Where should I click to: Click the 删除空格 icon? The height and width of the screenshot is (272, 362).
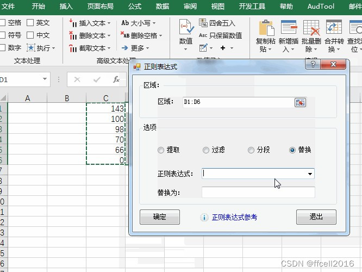125,35
